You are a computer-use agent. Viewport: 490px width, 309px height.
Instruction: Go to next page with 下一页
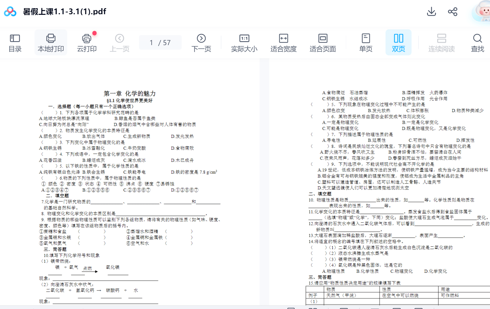pos(201,43)
